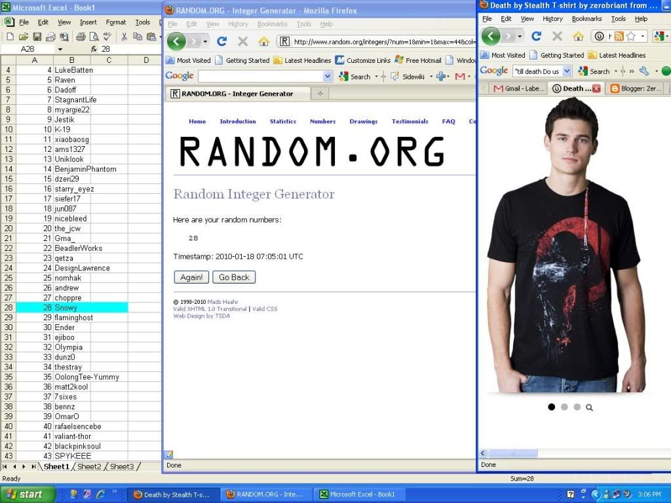Click the Paste clipboard icon in Excel

click(151, 37)
